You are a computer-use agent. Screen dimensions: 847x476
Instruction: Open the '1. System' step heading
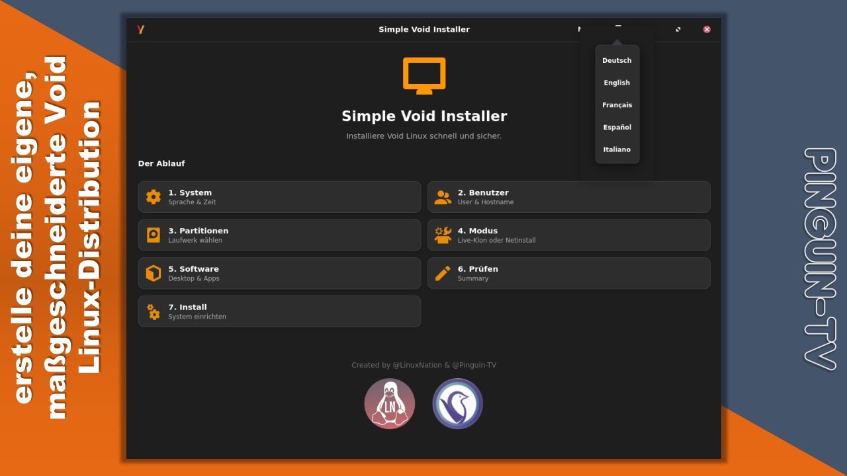pos(190,192)
